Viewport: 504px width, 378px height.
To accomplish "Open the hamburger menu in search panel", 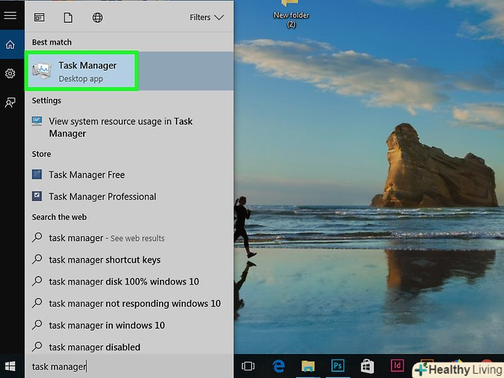I will pos(10,15).
